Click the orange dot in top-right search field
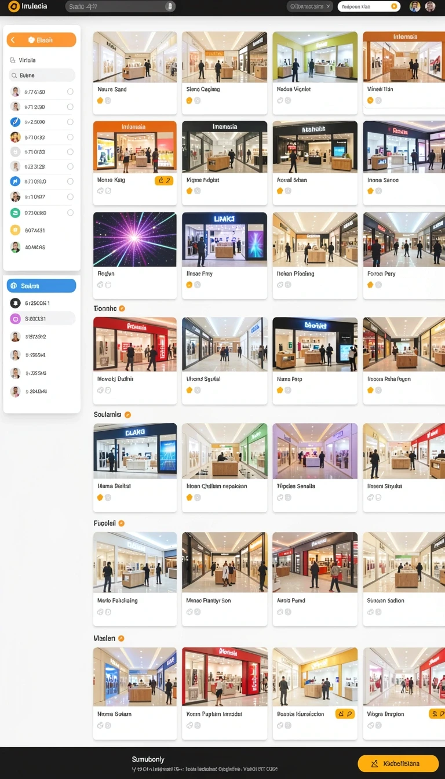 click(394, 6)
